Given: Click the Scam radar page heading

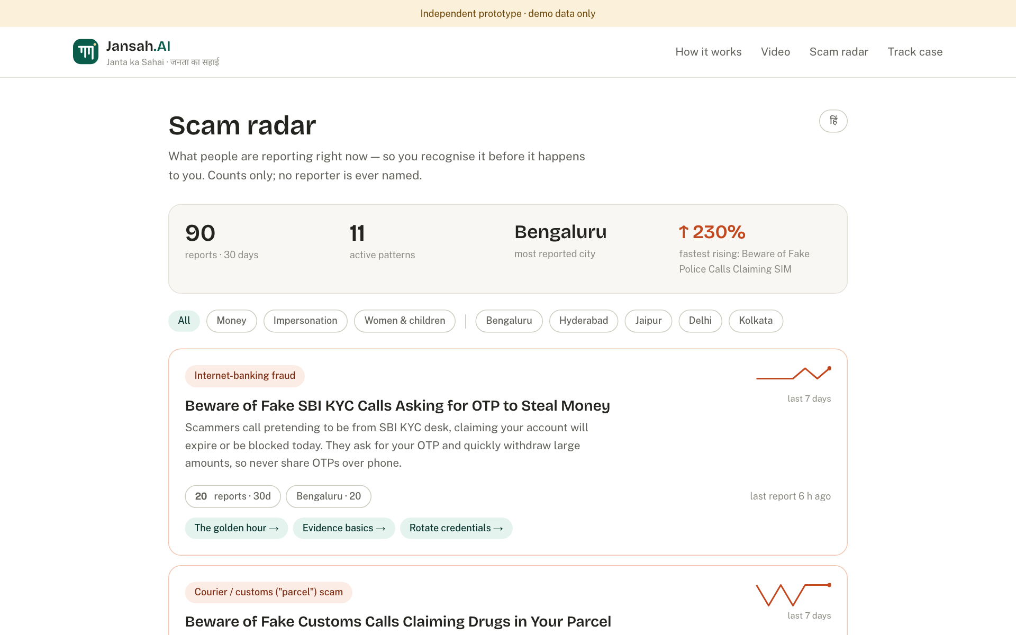Looking at the screenshot, I should pos(242,126).
